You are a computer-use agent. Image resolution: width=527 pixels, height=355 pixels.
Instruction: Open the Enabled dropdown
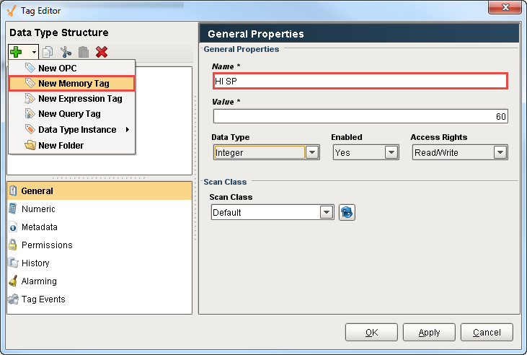click(x=391, y=153)
